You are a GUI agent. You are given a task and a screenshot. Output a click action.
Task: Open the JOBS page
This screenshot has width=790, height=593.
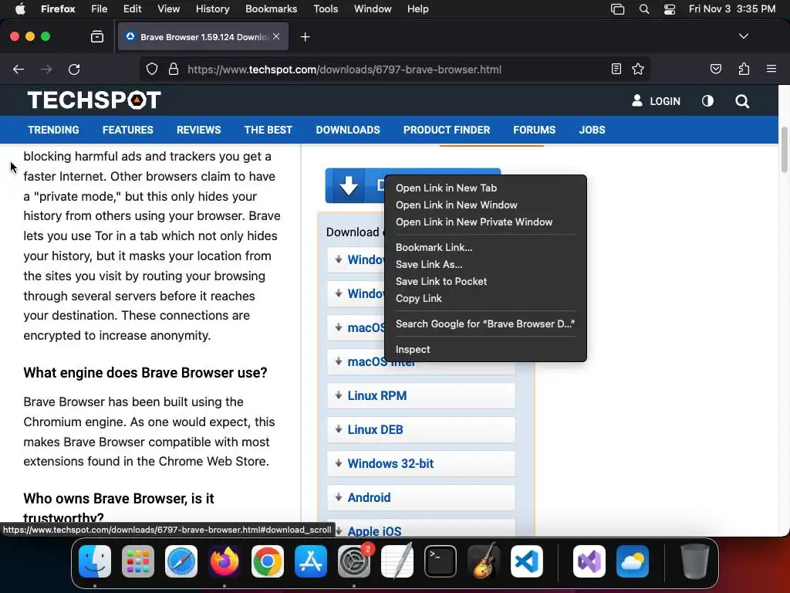(x=592, y=130)
